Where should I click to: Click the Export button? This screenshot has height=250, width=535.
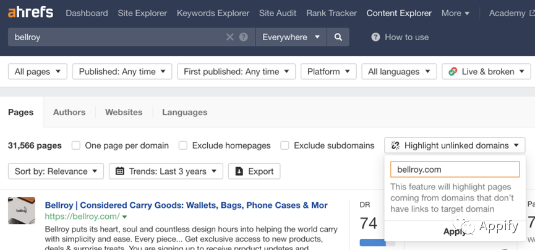(x=254, y=171)
